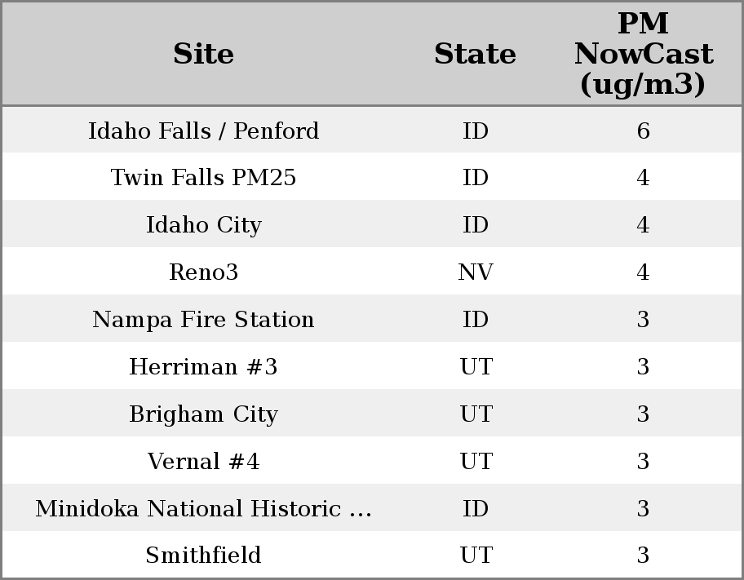The height and width of the screenshot is (580, 744).
Task: Click the Nampa Fire Station entry
Action: (204, 320)
